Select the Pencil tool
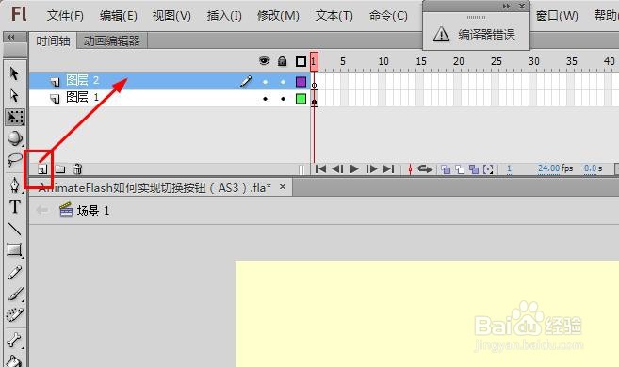Viewport: 619px width, 367px height. [15, 272]
